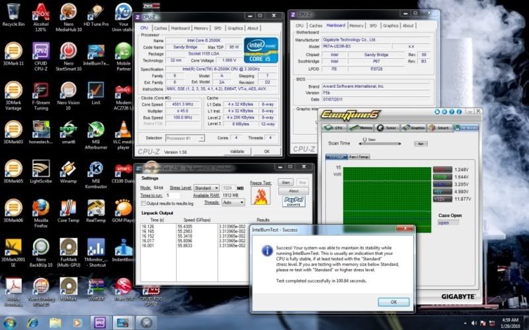Select the About tab in second CPU-Z window
The height and width of the screenshot is (330, 529).
pyautogui.click(x=408, y=26)
